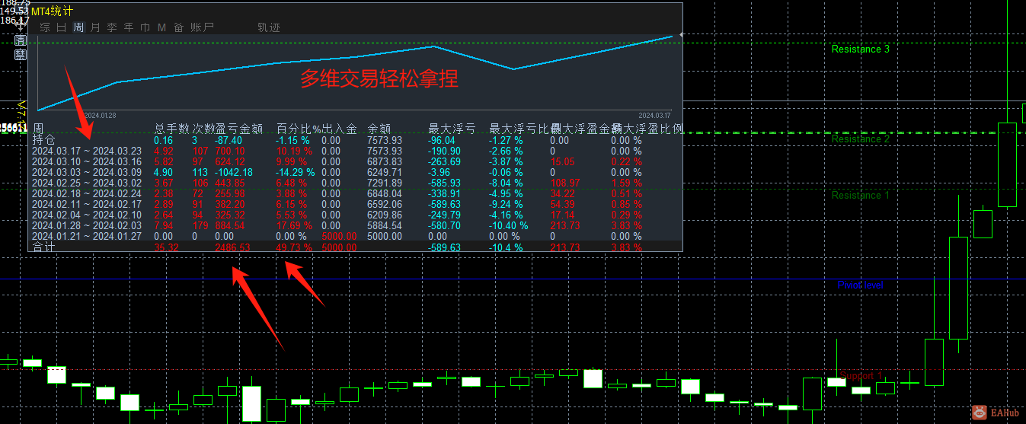
Task: Select the M tab
Action: coord(161,27)
